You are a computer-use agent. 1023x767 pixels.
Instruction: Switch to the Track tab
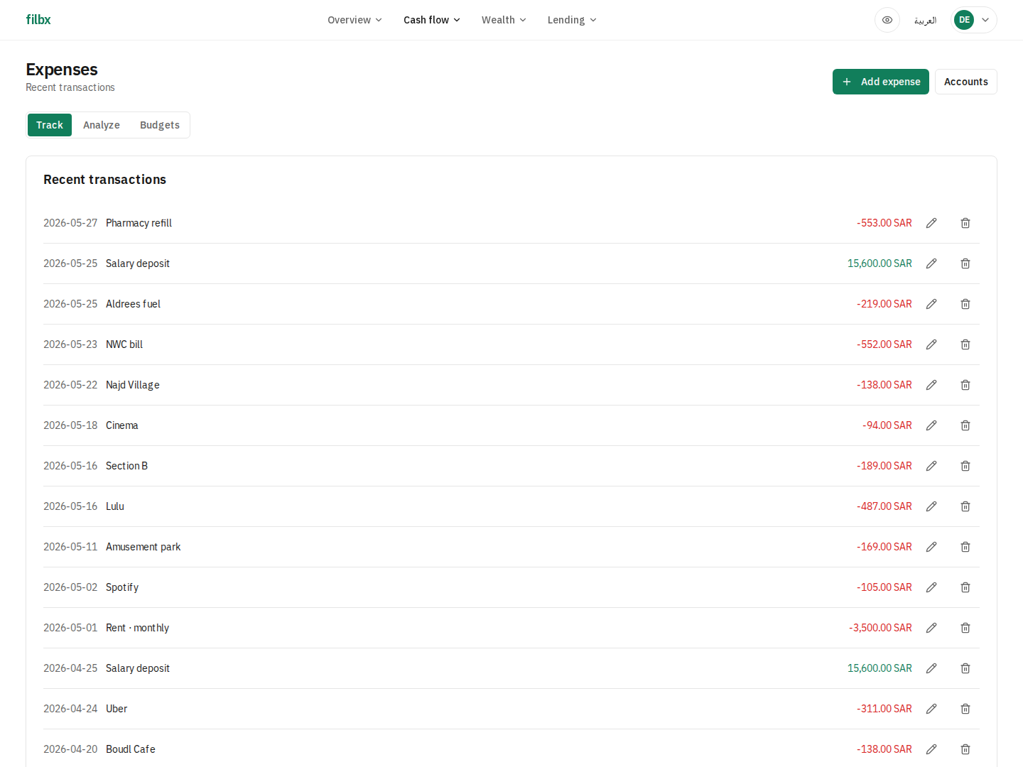point(50,125)
